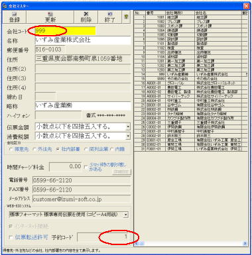Click the メールアドレス field
The width and height of the screenshot is (252, 255).
click(82, 199)
